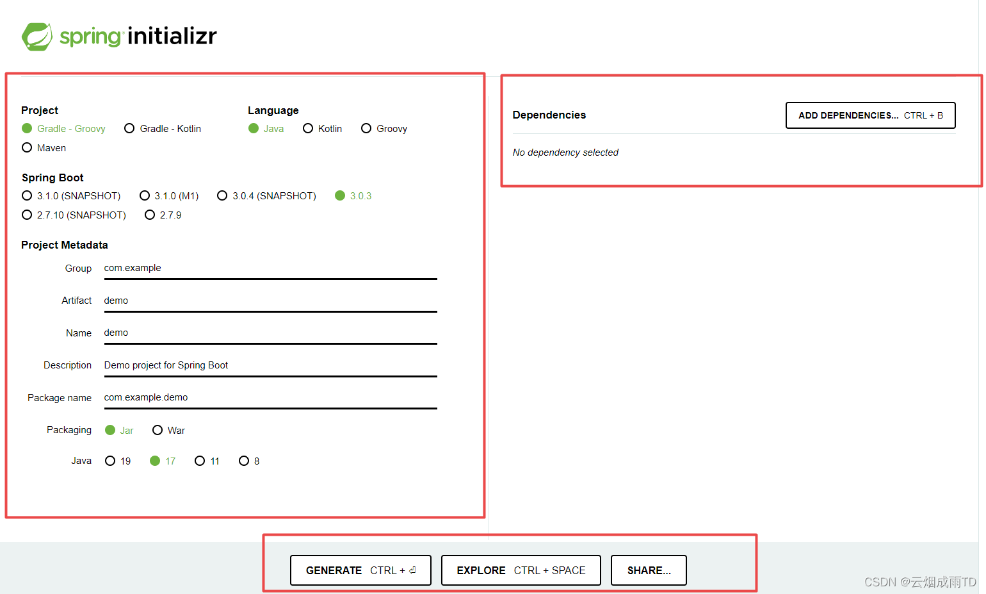Select Spring Boot 3.1.0 (SNAPSHOT)
This screenshot has height=594, width=986.
(x=71, y=196)
